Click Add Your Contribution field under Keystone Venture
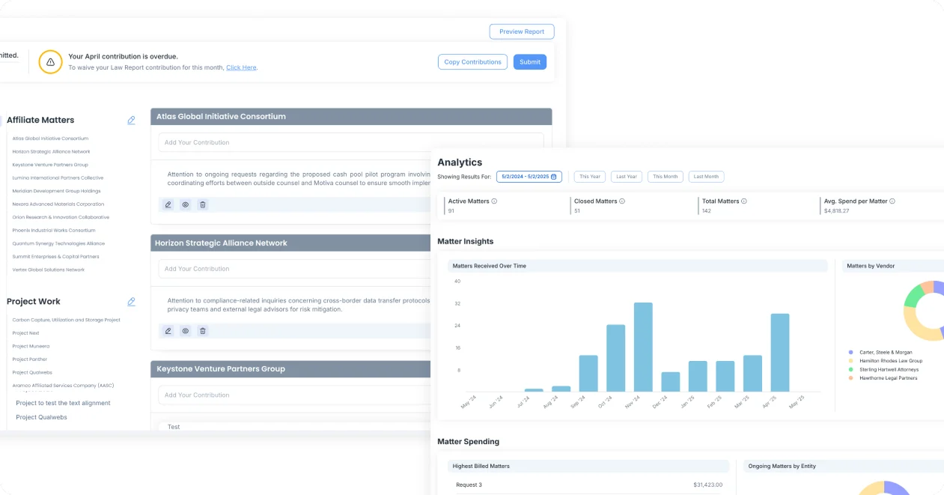944x495 pixels. [x=351, y=395]
